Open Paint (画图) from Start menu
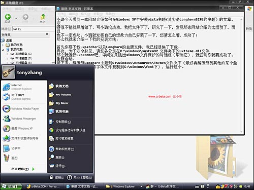This screenshot has width=254, height=190. coord(11,158)
